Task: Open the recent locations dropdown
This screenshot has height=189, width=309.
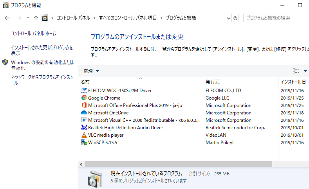Action: click(x=28, y=18)
